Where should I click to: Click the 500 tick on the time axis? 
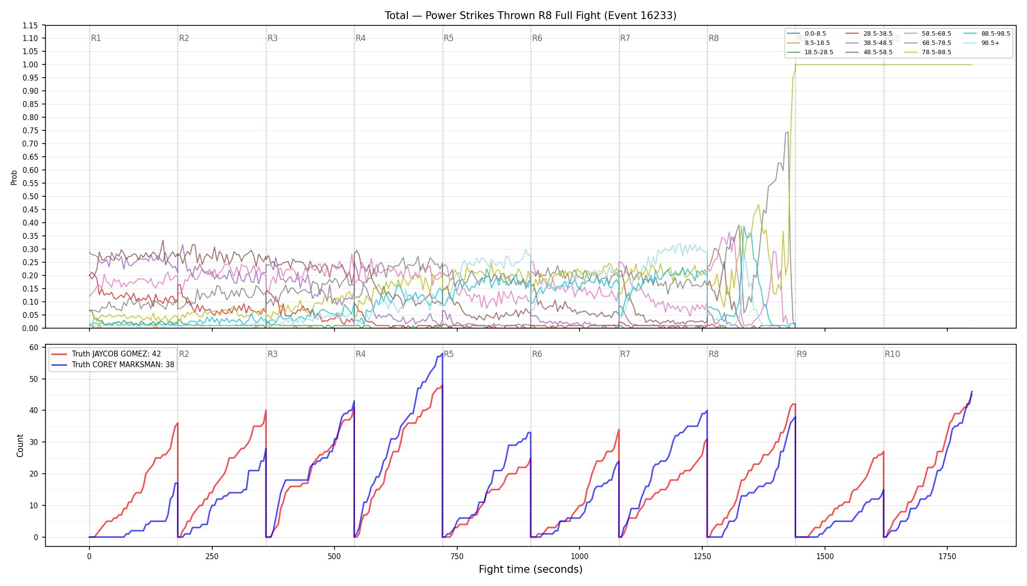pos(335,556)
